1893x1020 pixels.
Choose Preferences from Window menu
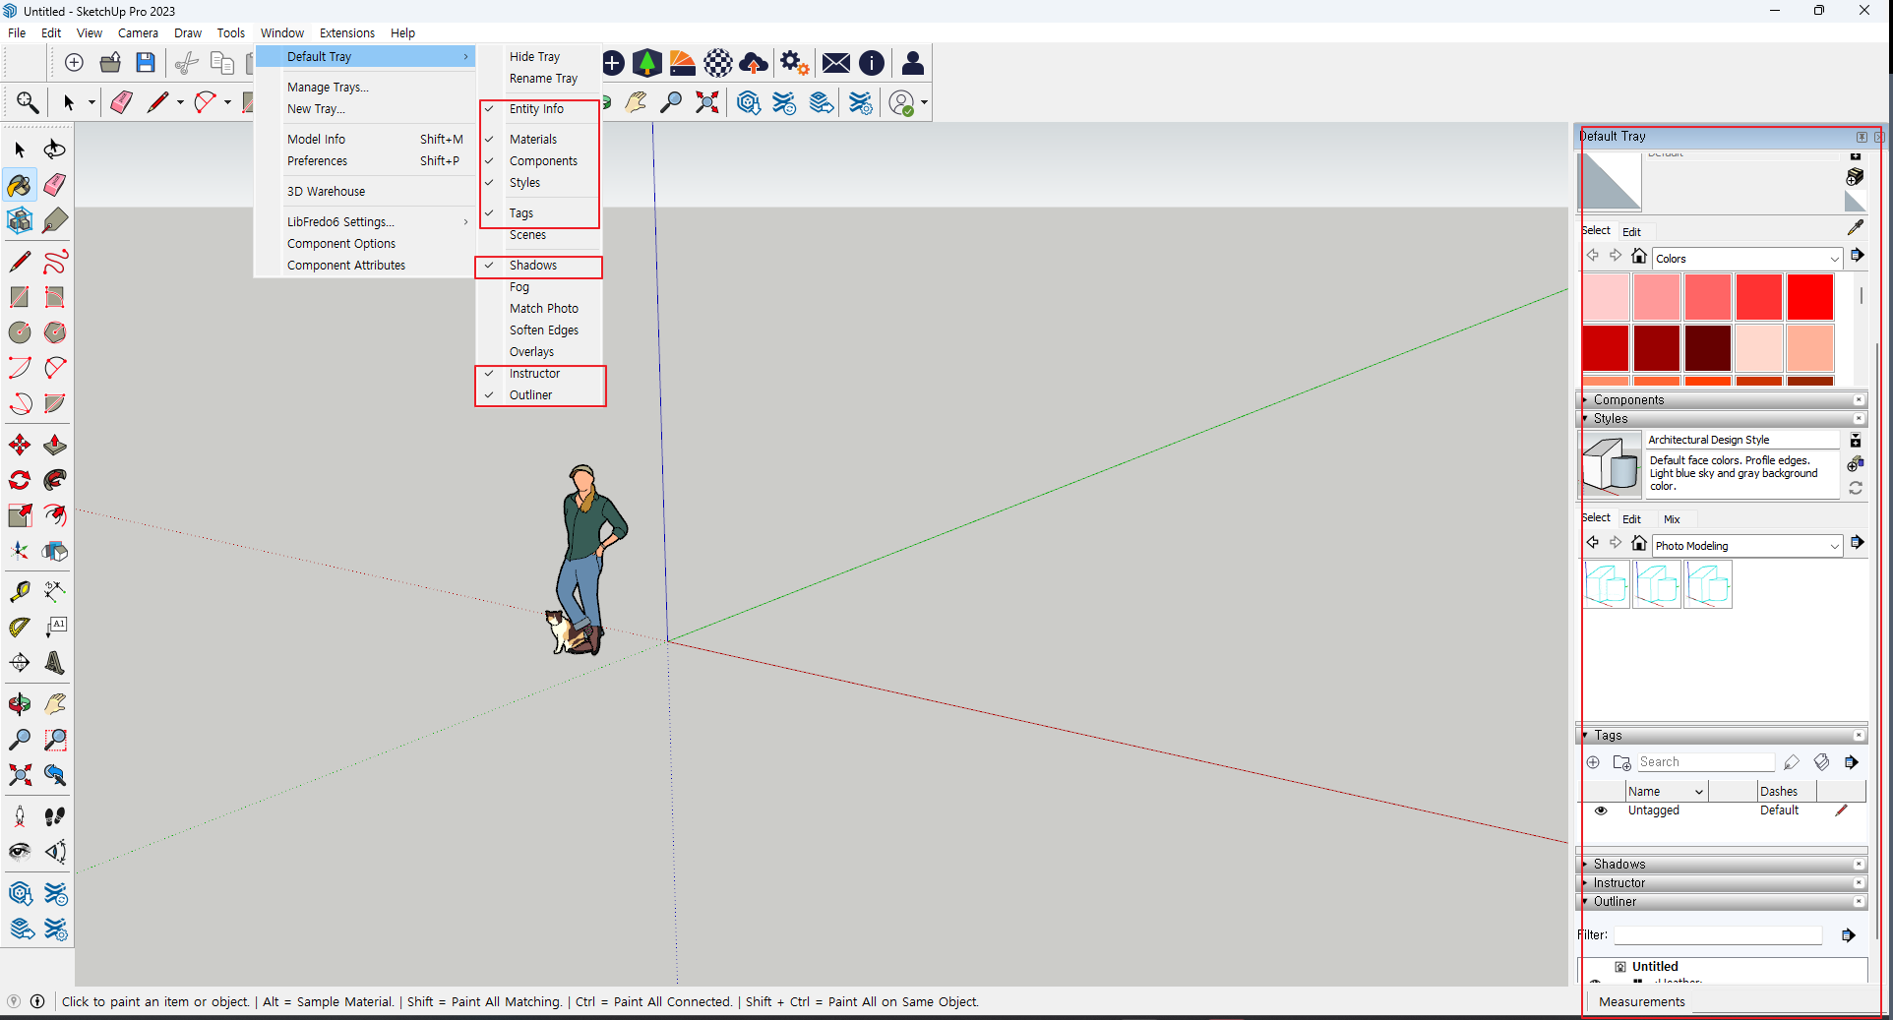pos(365,161)
